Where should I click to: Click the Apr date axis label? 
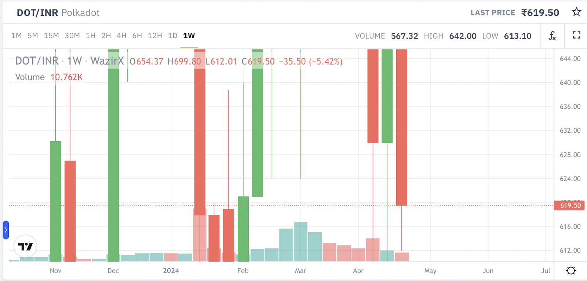click(358, 271)
